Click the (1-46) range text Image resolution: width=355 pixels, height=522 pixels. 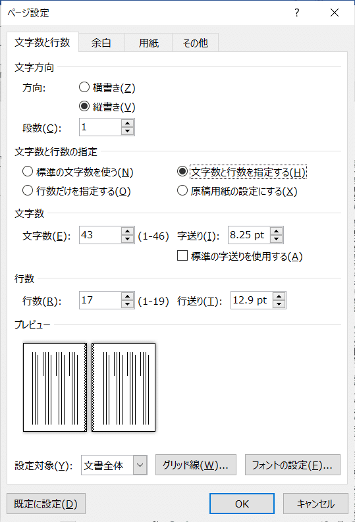click(x=153, y=236)
